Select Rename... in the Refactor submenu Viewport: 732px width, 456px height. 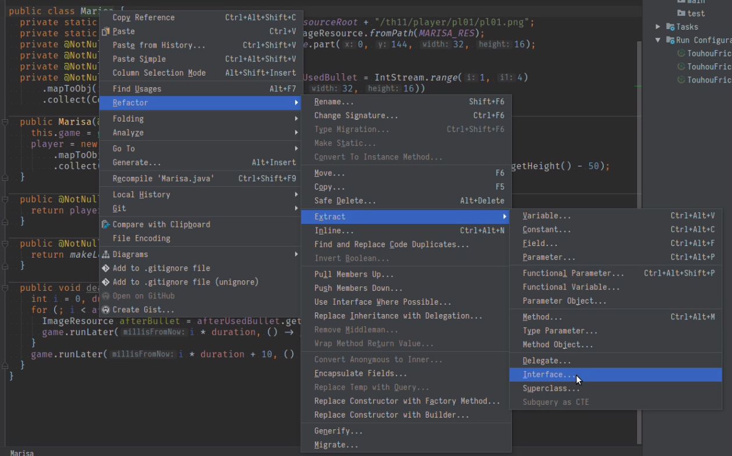(x=406, y=102)
